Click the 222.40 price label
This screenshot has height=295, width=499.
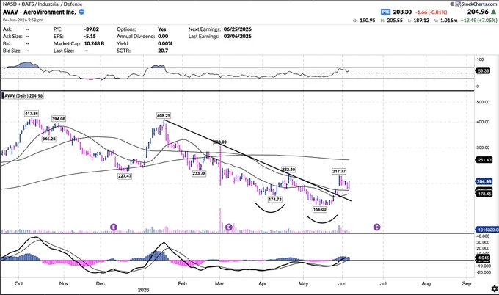point(288,170)
